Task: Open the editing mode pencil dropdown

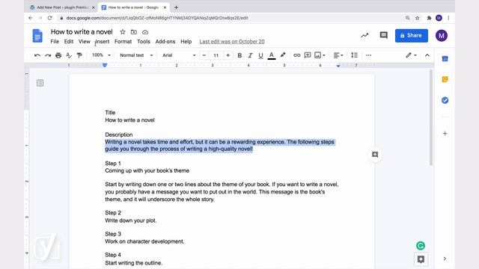Action: point(411,55)
